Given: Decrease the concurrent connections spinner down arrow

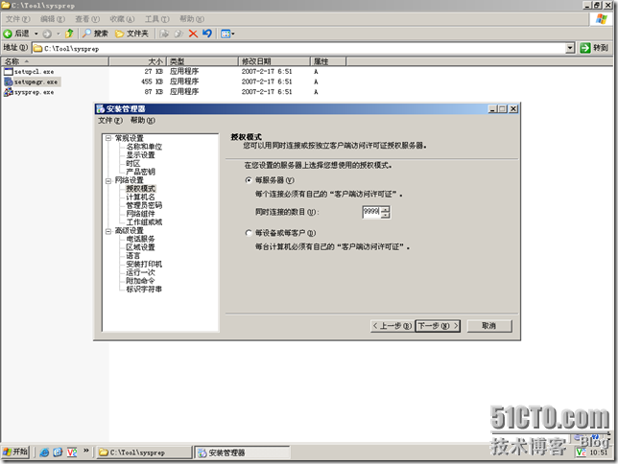Looking at the screenshot, I should (x=385, y=215).
